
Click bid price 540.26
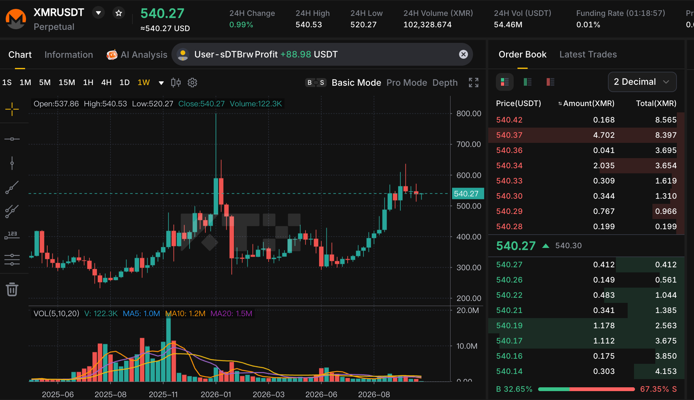tap(509, 280)
